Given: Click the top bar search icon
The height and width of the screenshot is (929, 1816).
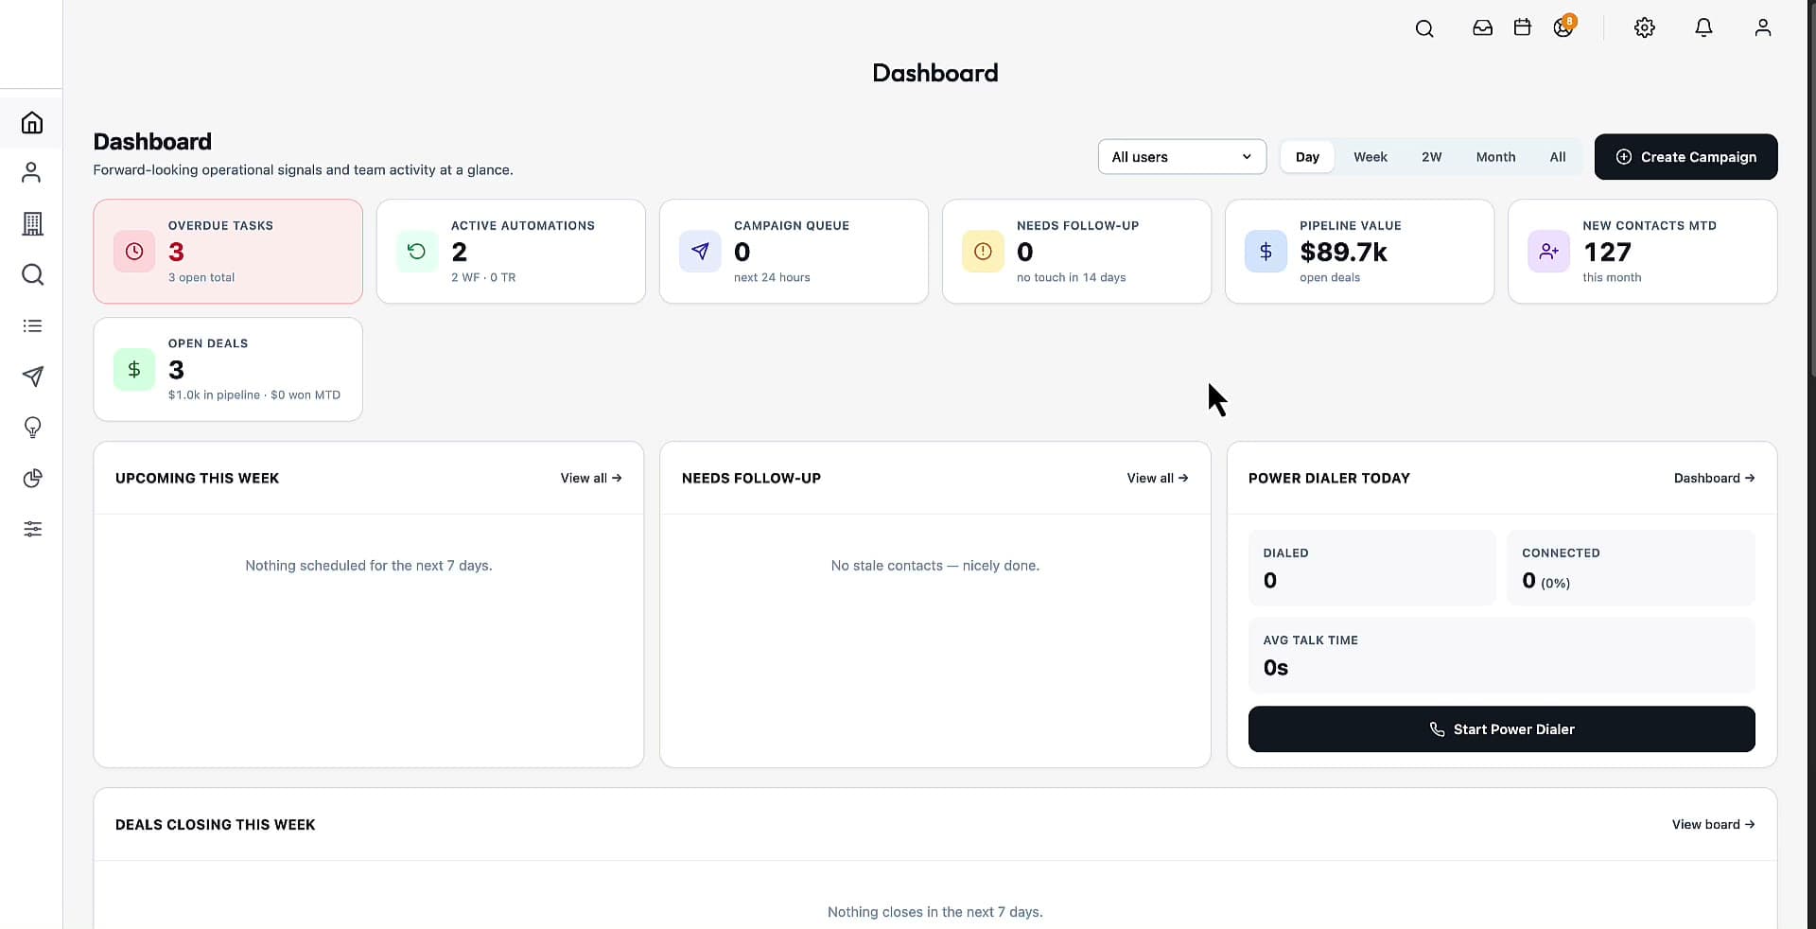Looking at the screenshot, I should tap(1424, 28).
